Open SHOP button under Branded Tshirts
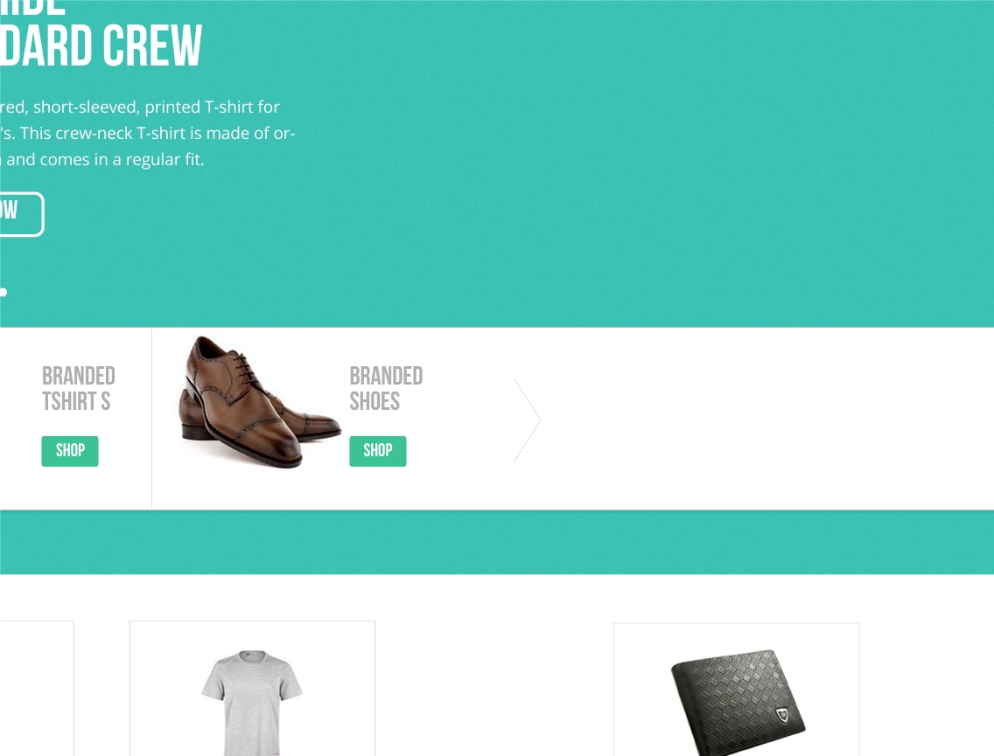 click(x=70, y=451)
